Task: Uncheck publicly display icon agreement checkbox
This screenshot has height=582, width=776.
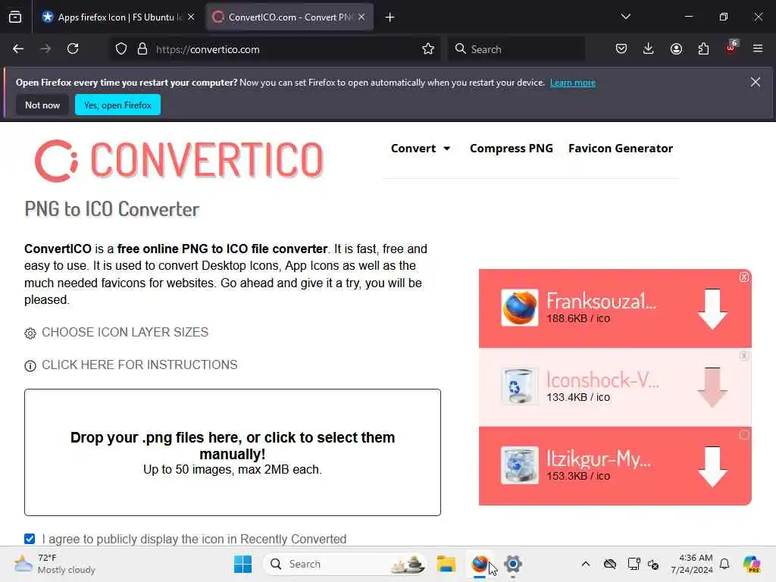Action: coord(30,539)
